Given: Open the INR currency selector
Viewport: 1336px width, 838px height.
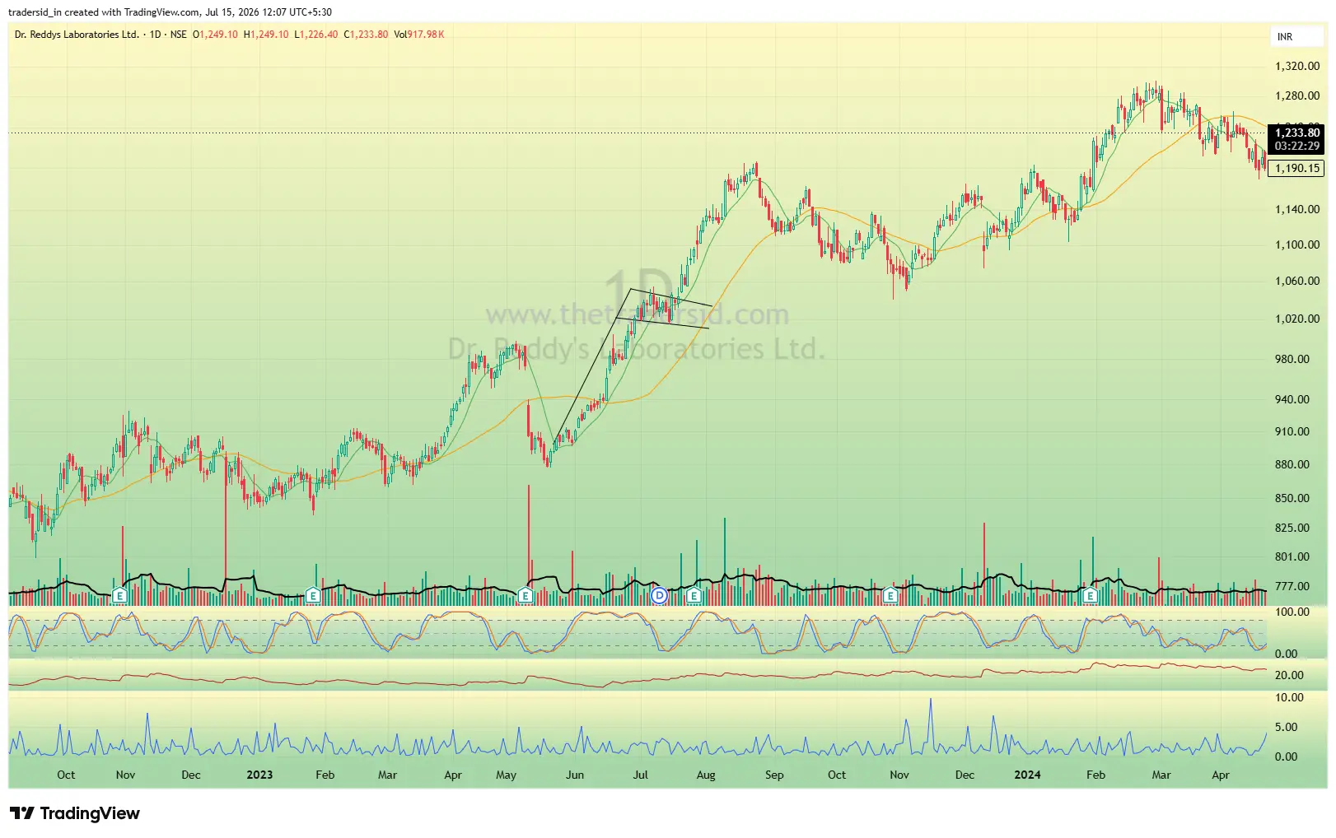Looking at the screenshot, I should [1297, 37].
